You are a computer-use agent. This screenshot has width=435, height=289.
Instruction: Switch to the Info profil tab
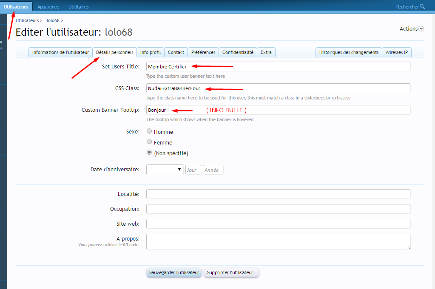coord(151,52)
